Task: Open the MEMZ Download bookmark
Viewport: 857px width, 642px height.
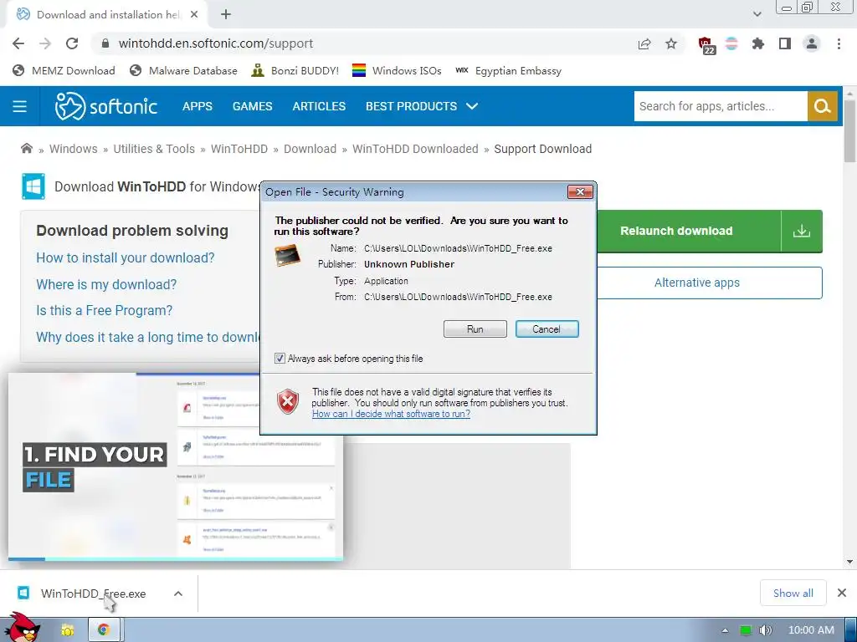Action: click(64, 70)
